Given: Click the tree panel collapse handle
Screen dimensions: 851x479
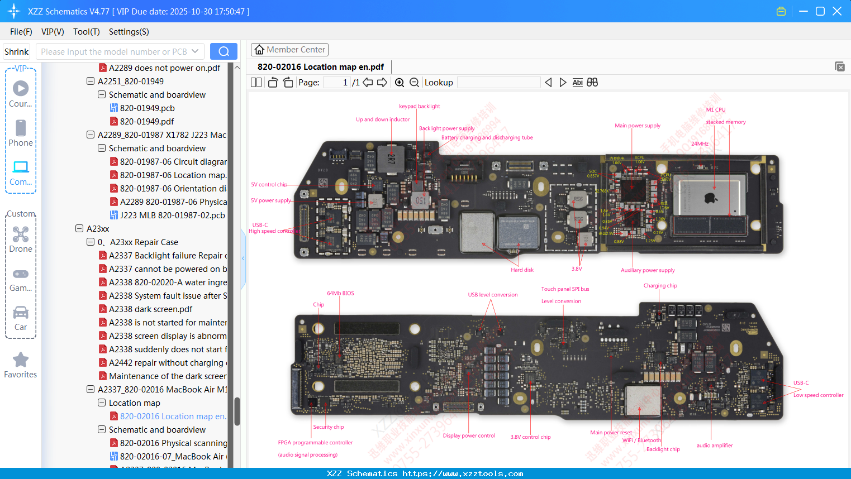Looking at the screenshot, I should click(x=243, y=258).
